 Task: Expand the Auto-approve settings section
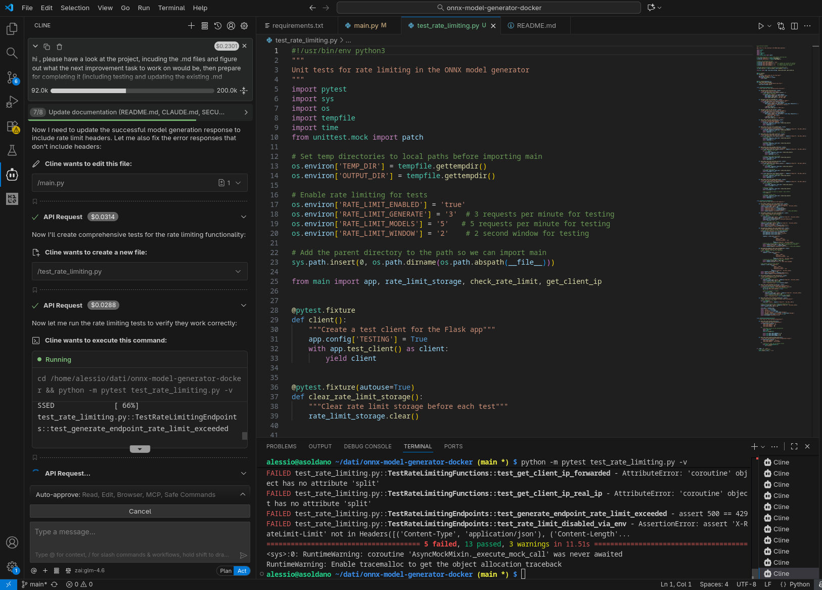[x=242, y=494]
